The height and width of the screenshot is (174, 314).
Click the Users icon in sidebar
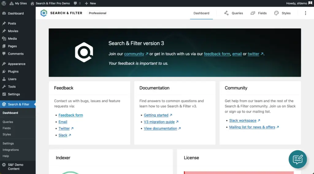4,79
